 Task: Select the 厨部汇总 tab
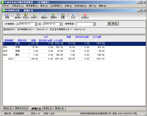(x=36, y=108)
